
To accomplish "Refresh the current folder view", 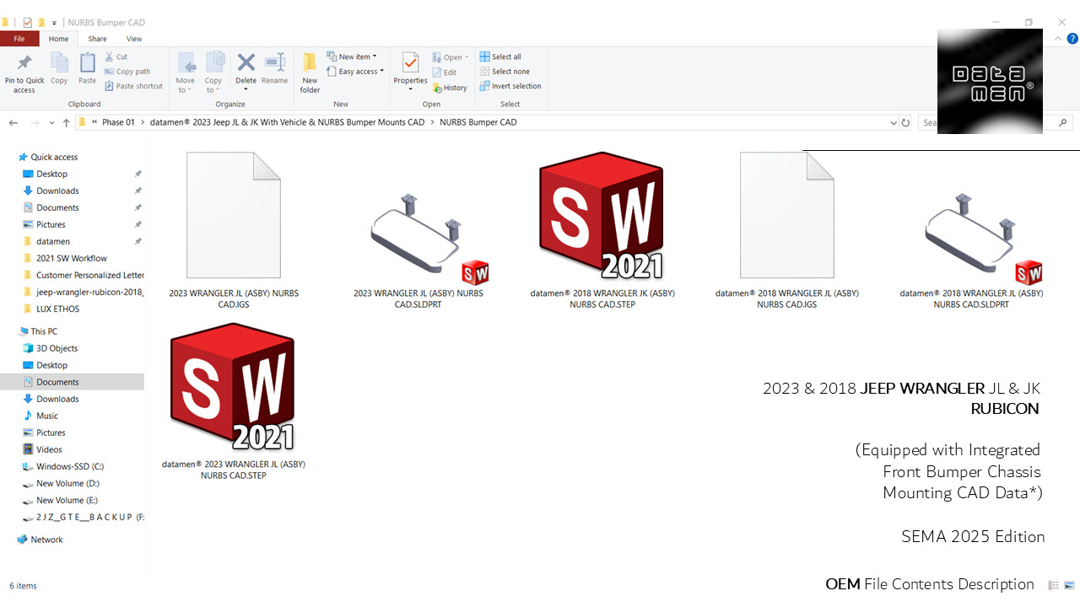I will click(905, 122).
